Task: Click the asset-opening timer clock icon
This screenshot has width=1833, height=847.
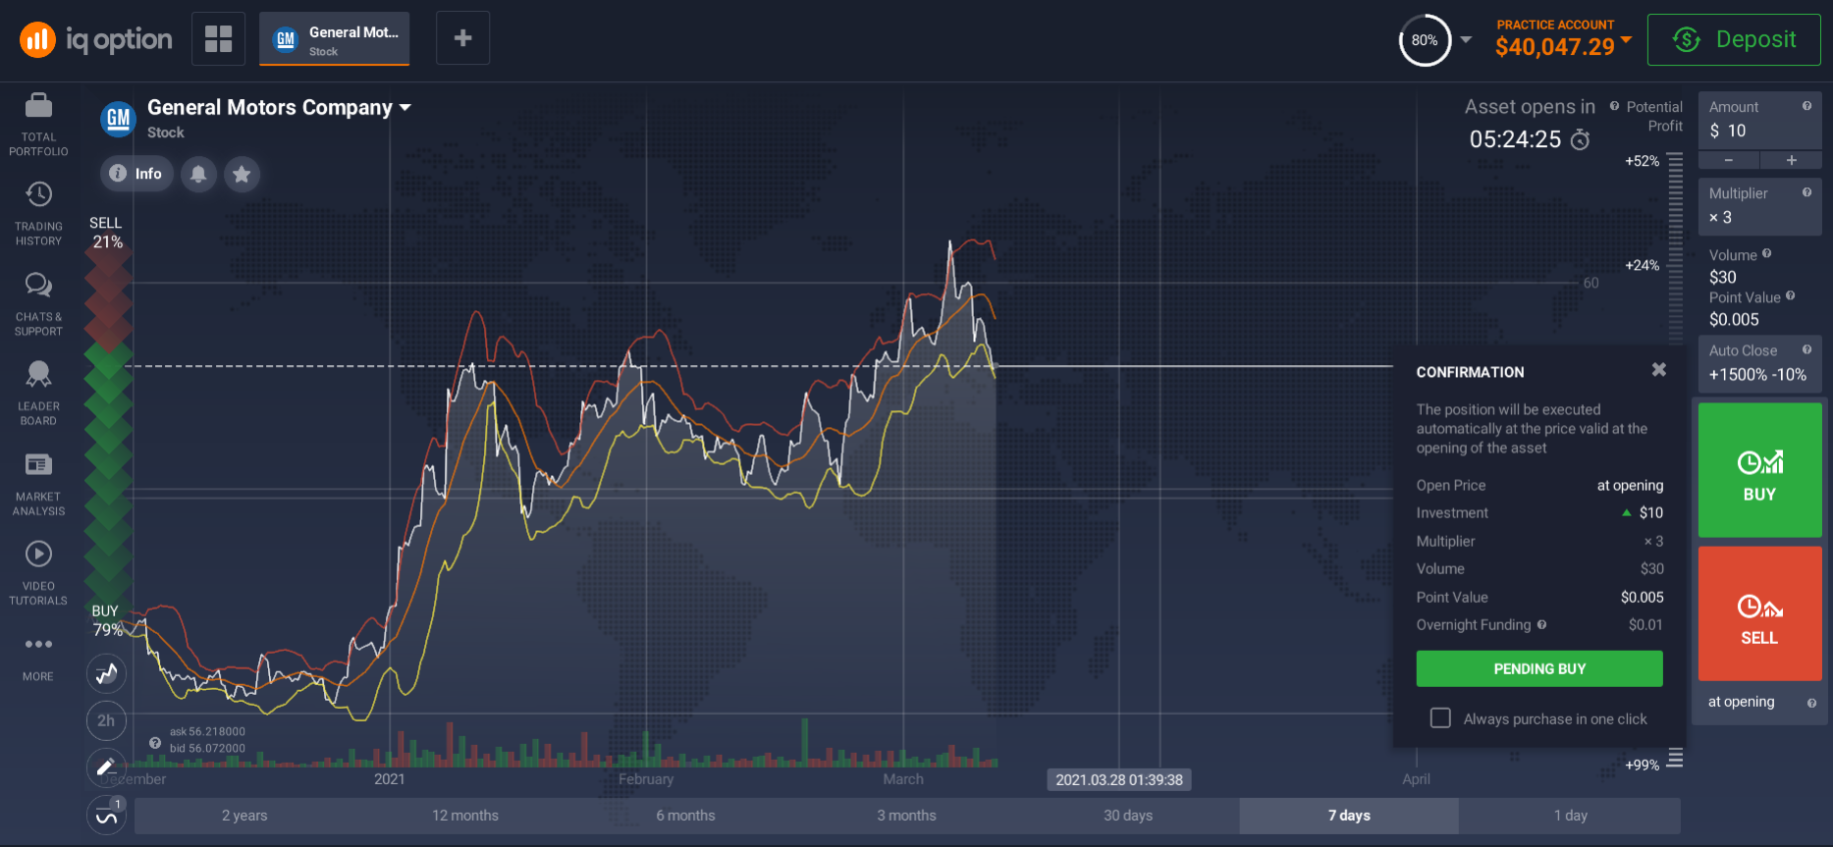Action: pos(1580,139)
